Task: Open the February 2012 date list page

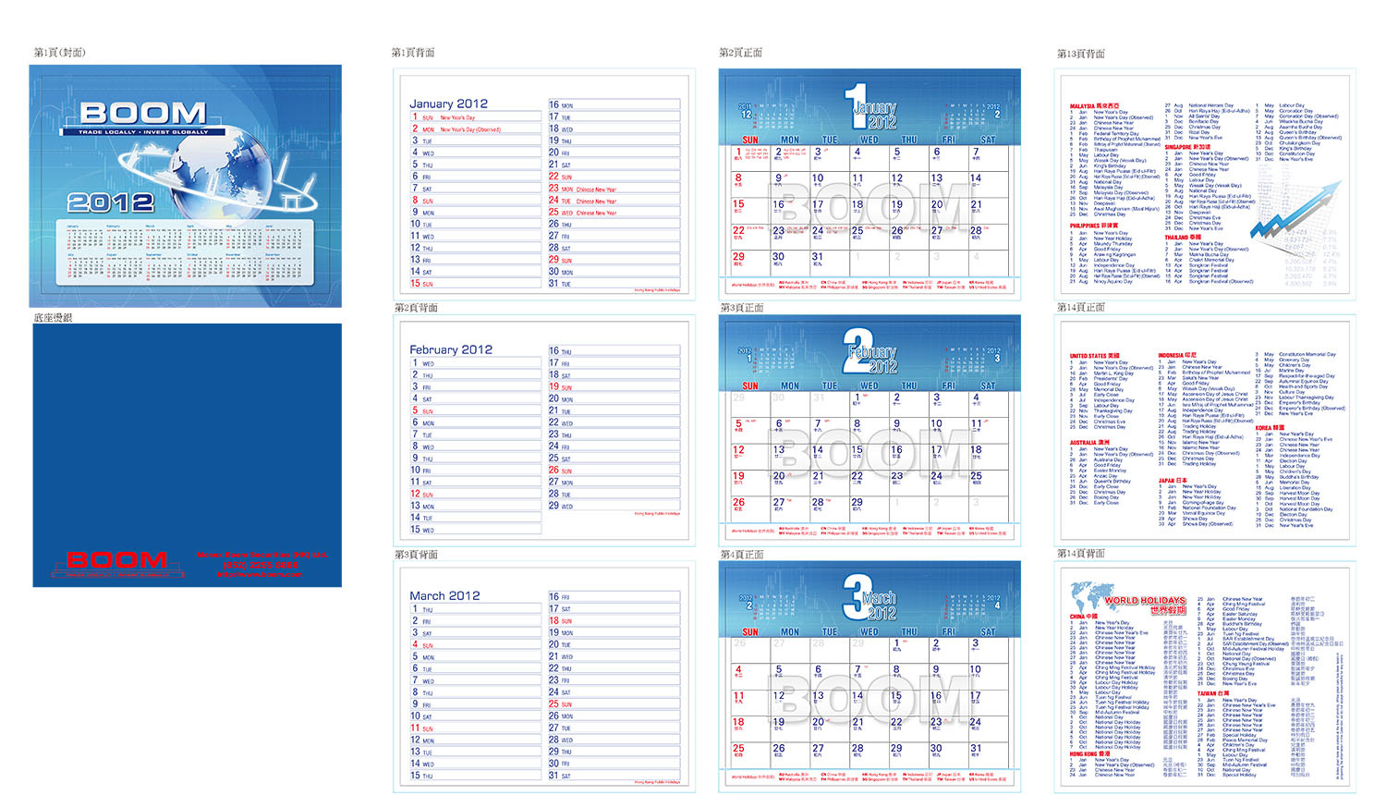Action: tap(544, 430)
